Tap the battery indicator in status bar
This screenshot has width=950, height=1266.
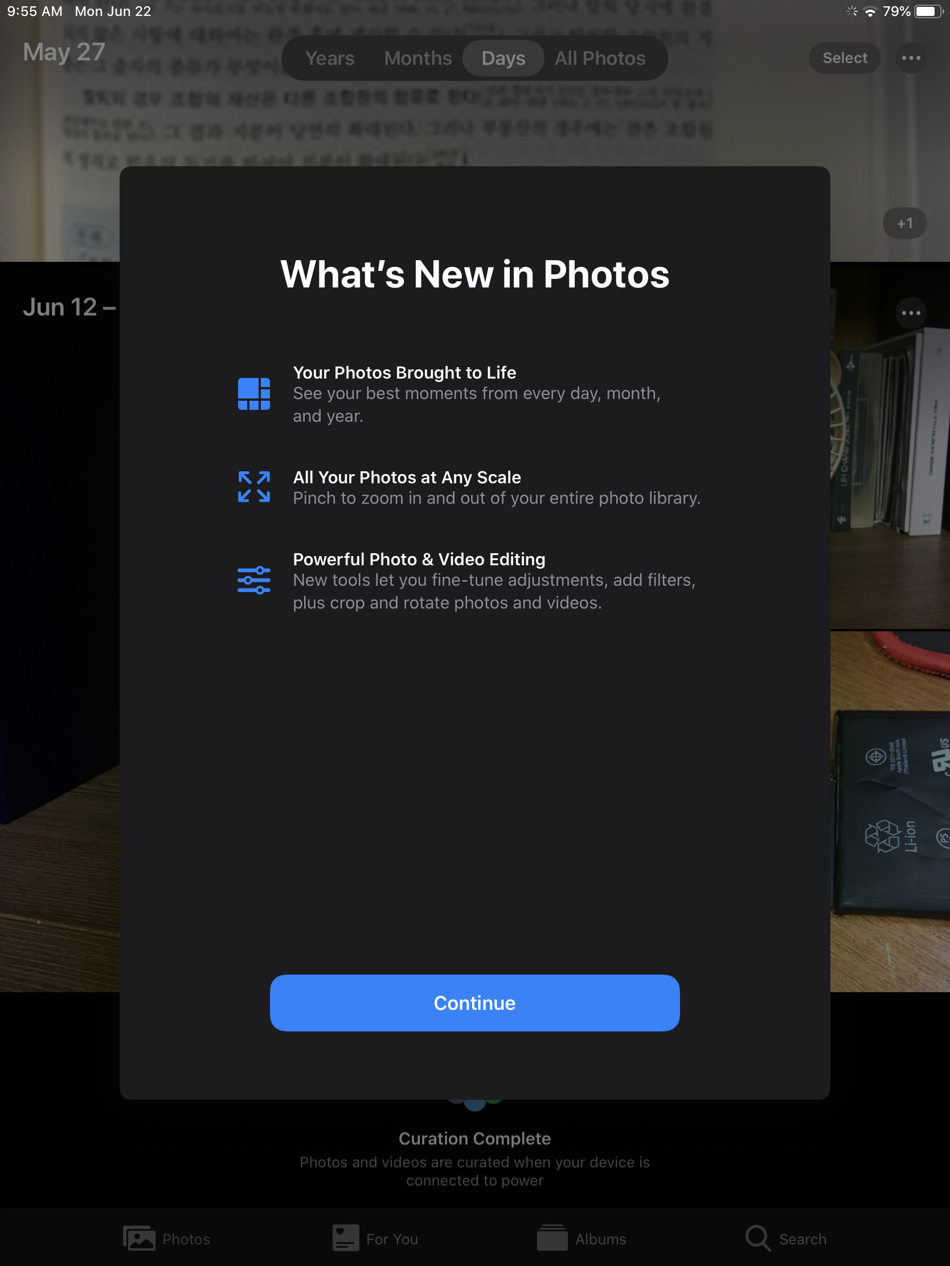(929, 11)
